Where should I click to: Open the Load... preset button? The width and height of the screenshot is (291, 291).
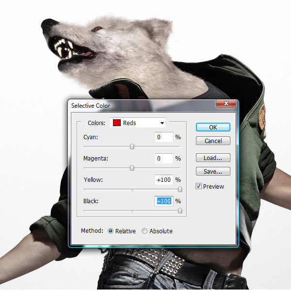[213, 158]
